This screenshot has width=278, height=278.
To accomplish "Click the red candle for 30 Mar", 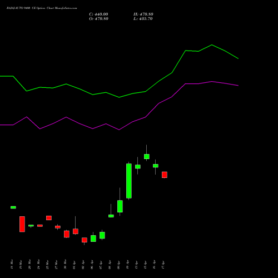I will [x=67, y=234].
